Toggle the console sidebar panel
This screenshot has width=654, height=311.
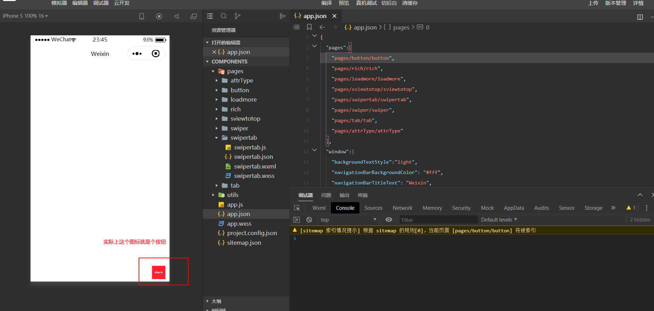pyautogui.click(x=297, y=219)
